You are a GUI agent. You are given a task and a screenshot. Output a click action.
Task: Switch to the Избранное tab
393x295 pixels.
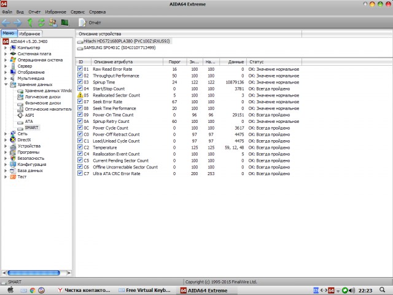[29, 34]
